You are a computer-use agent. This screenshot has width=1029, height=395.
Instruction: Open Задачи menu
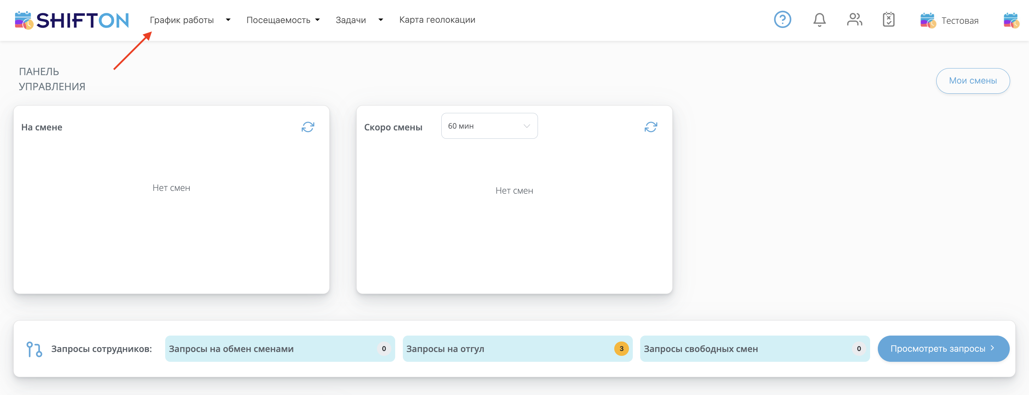(351, 20)
